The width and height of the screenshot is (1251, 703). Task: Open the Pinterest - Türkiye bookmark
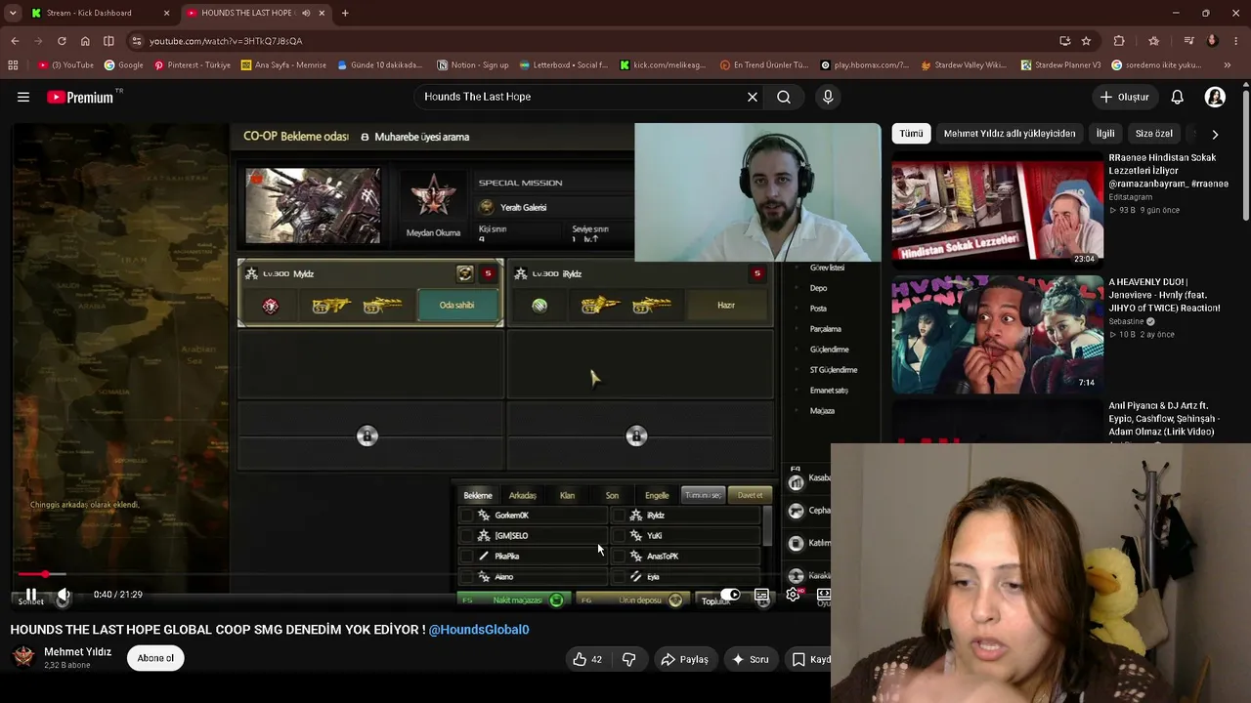(193, 65)
